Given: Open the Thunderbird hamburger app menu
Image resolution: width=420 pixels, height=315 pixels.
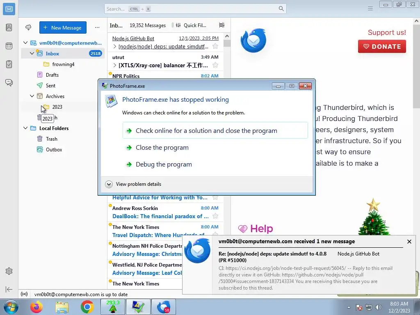Looking at the screenshot, I should 370,9.
